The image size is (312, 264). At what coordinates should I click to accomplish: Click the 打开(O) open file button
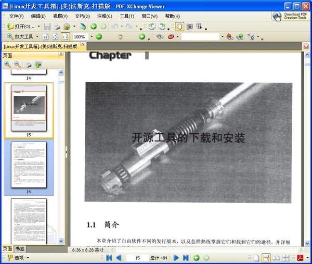21,27
